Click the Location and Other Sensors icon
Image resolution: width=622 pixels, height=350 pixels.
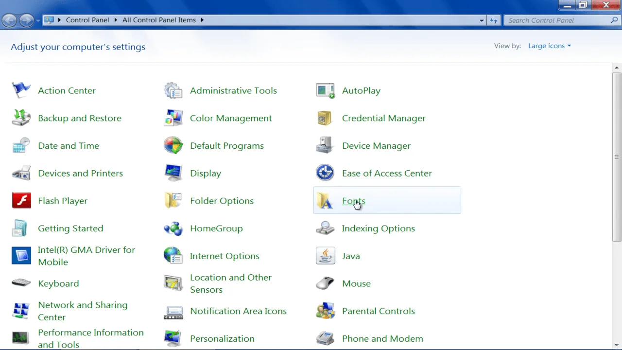coord(173,283)
